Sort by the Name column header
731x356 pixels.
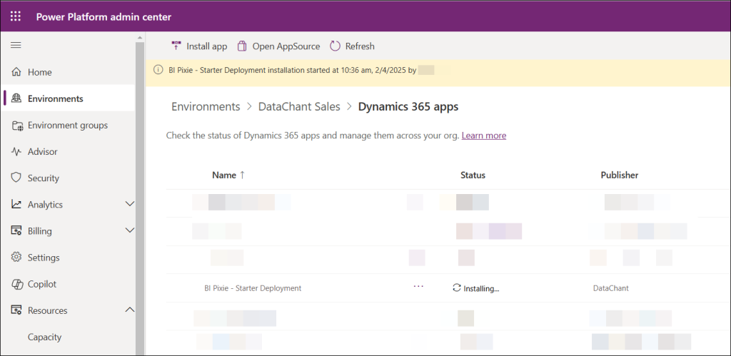[223, 175]
